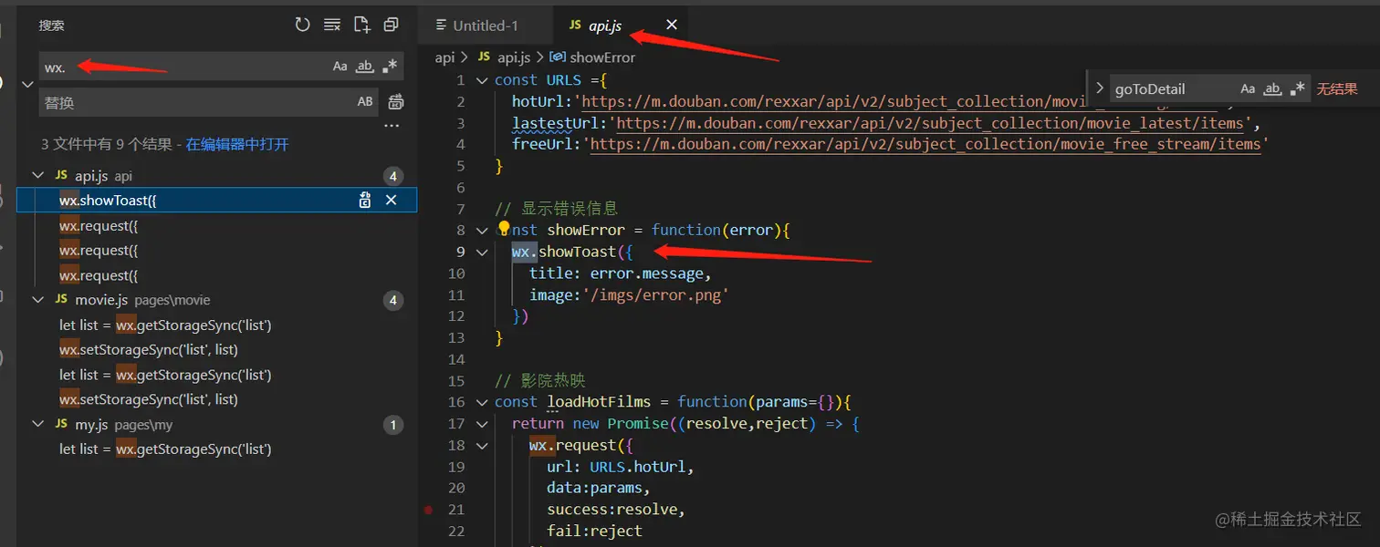Fold the wx.request block at line 18
Image resolution: width=1380 pixels, height=547 pixels.
482,445
